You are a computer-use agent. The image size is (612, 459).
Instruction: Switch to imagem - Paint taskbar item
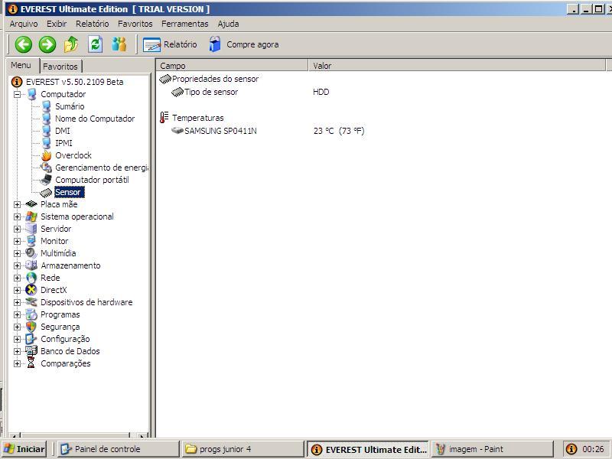[x=493, y=449]
